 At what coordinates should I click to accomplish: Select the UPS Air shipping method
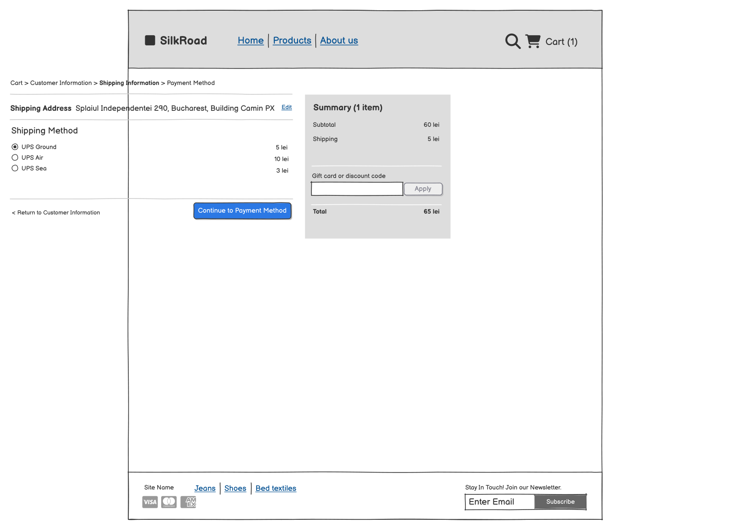(x=15, y=157)
